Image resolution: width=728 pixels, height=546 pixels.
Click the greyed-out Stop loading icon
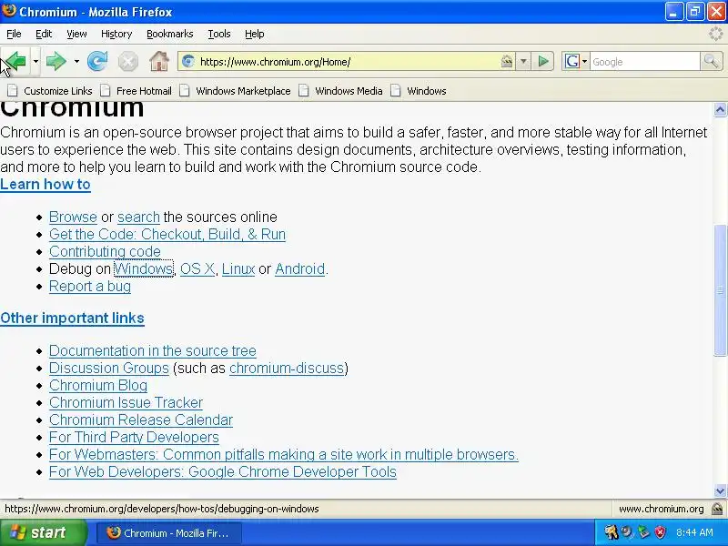(x=127, y=62)
